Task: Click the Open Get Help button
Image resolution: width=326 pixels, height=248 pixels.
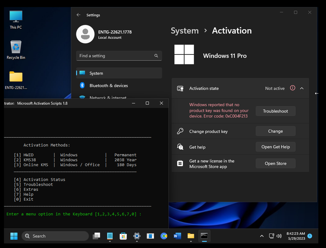Action: (x=275, y=147)
